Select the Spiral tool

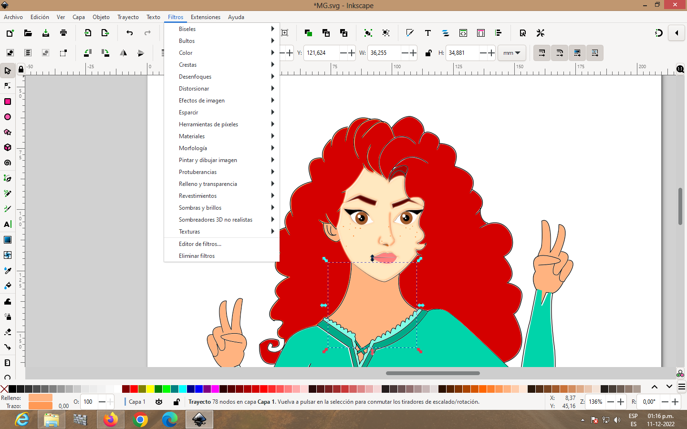coord(8,163)
